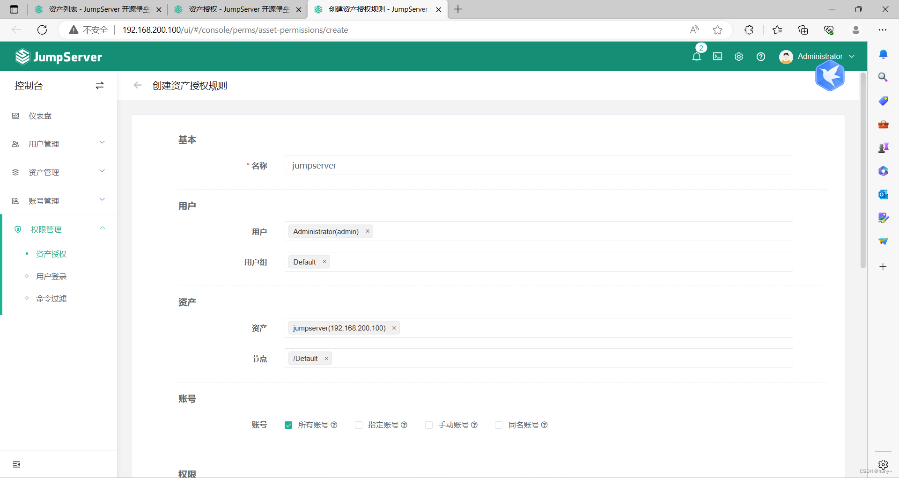Click the browser address bar URL
Image resolution: width=899 pixels, height=478 pixels.
pyautogui.click(x=235, y=30)
